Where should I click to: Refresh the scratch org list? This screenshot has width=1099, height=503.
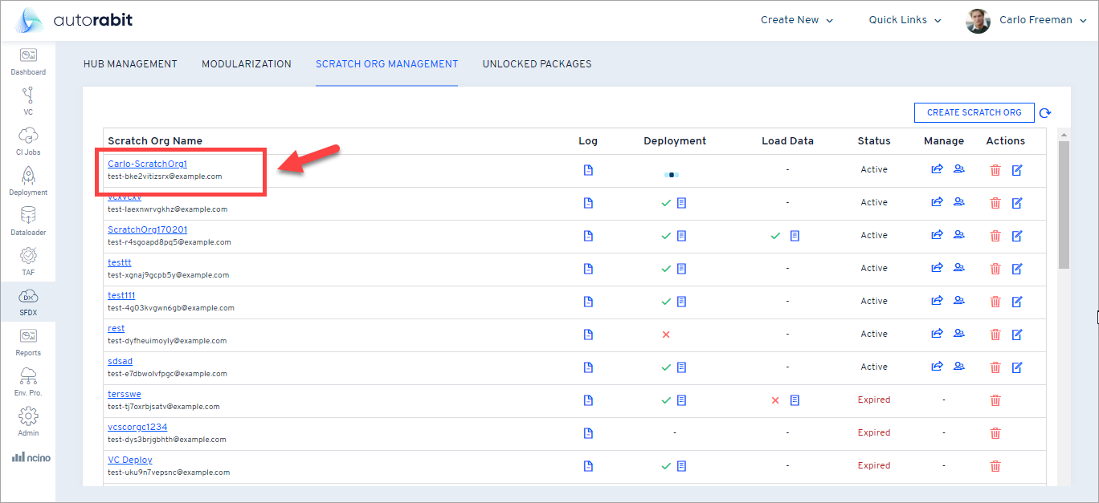[1045, 112]
